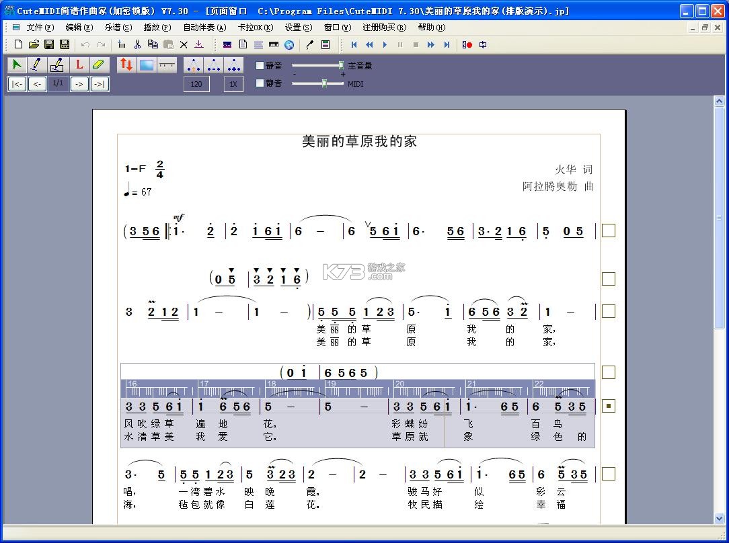Image resolution: width=729 pixels, height=543 pixels.
Task: Click the lines paragraph icon
Action: [258, 44]
